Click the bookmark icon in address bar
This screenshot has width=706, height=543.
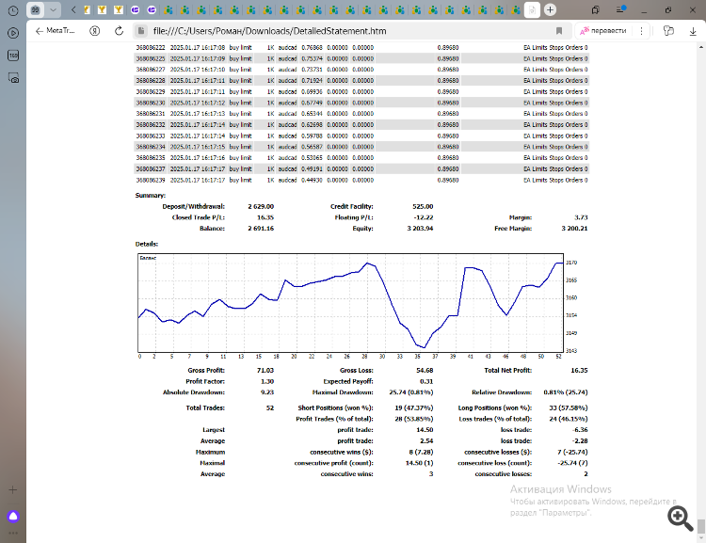pos(559,31)
